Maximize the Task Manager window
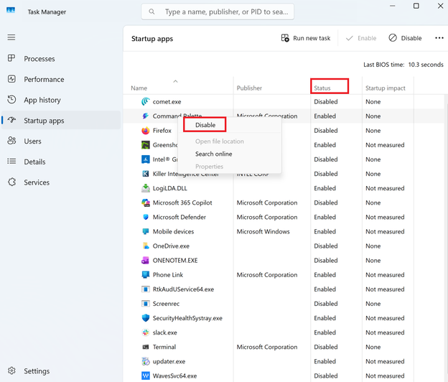Screen dimensions: 448x382 (x=416, y=6)
